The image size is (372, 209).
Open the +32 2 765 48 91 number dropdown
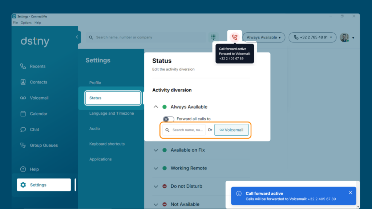pos(312,37)
